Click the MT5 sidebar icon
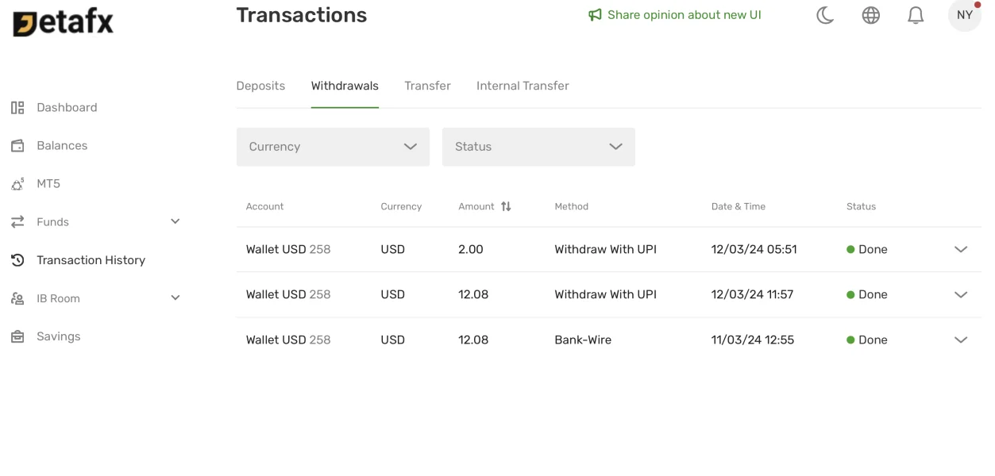This screenshot has width=995, height=476. 17,184
